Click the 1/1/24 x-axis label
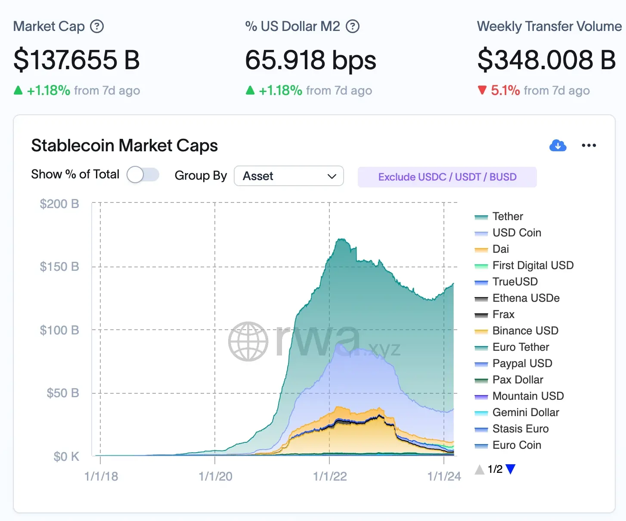 (444, 476)
